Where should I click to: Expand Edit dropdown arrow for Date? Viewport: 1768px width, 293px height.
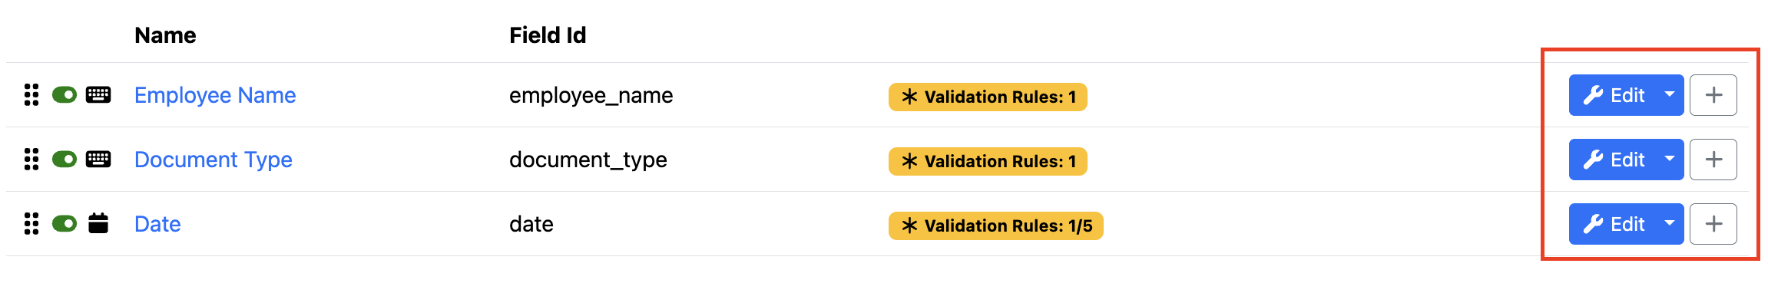[1670, 224]
